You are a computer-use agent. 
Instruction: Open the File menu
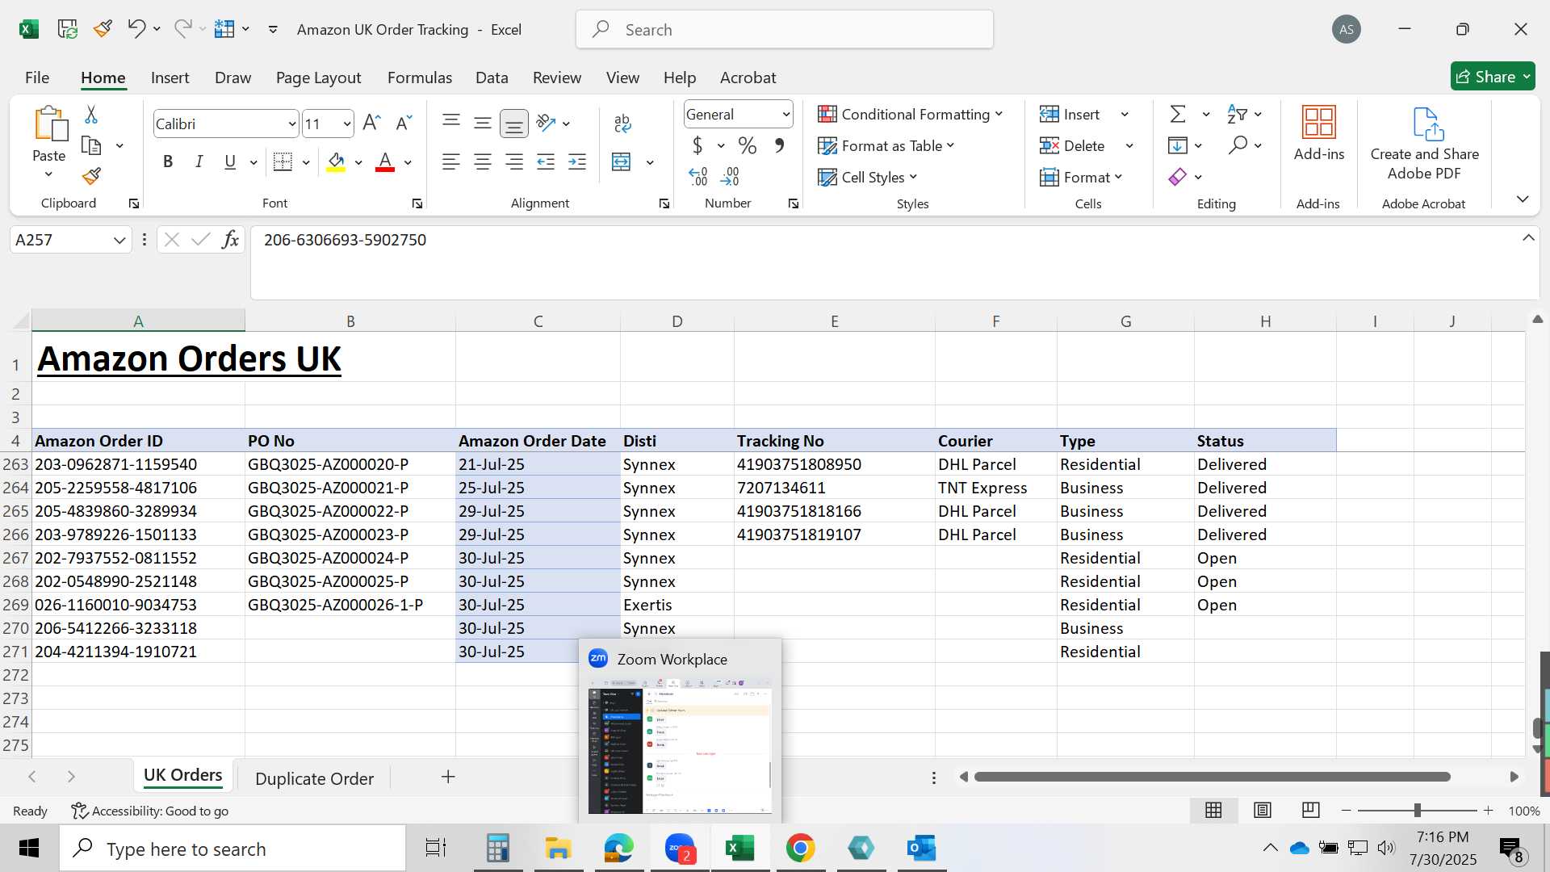click(37, 78)
